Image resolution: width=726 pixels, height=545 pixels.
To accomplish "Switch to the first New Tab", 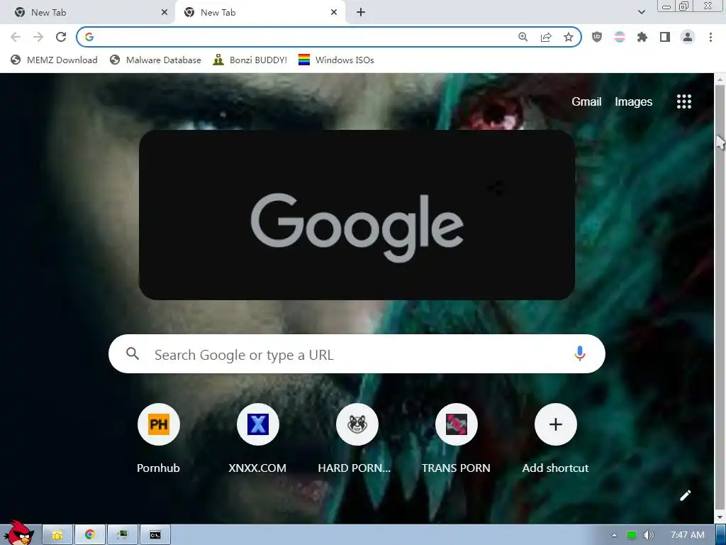I will click(x=87, y=13).
